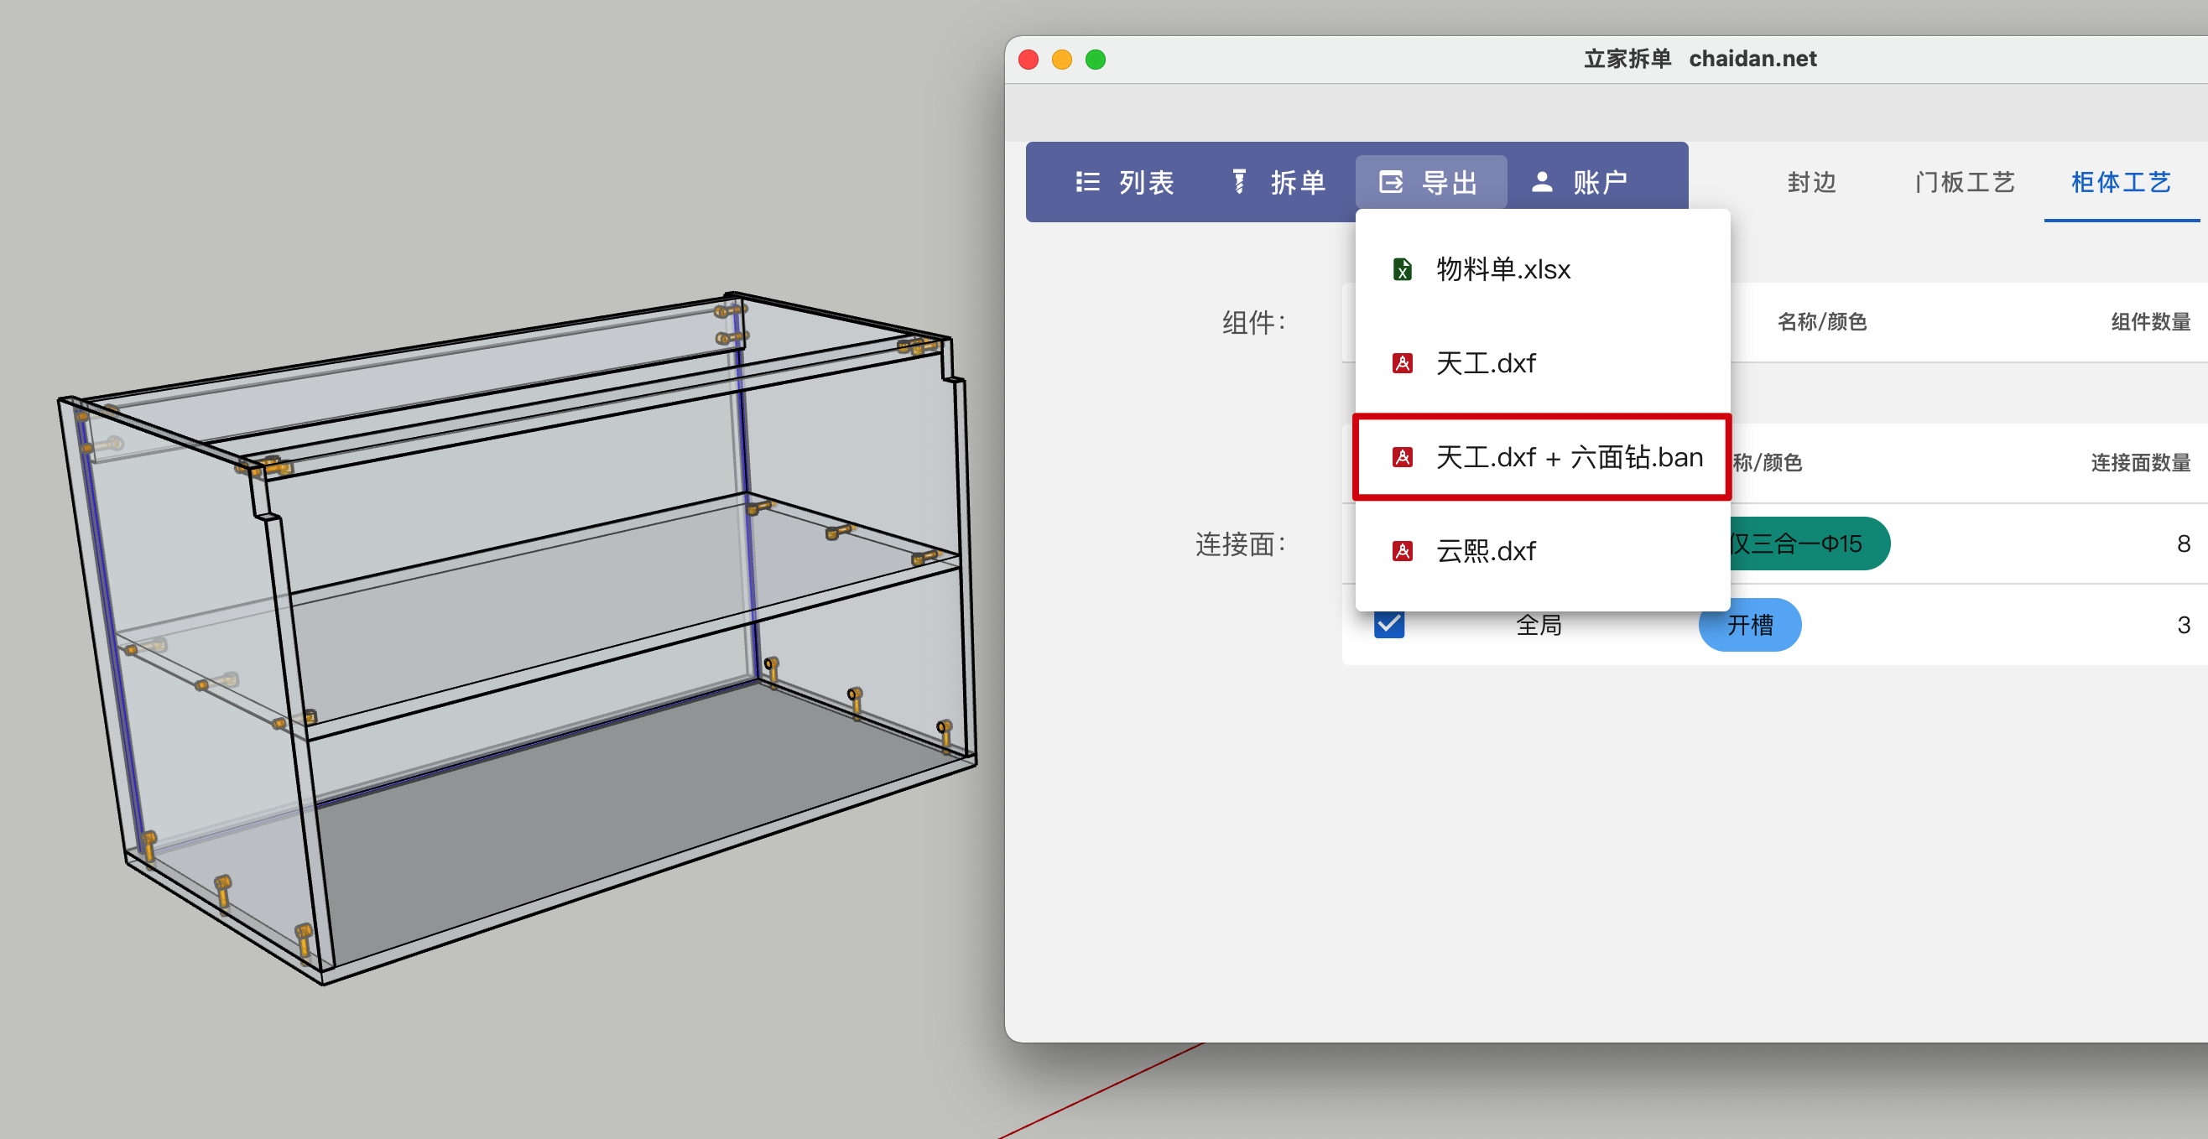Close the 立家拆单 window with red button

click(x=1028, y=60)
